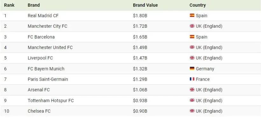Click the Spain flag beside Real Madrid

192,15
